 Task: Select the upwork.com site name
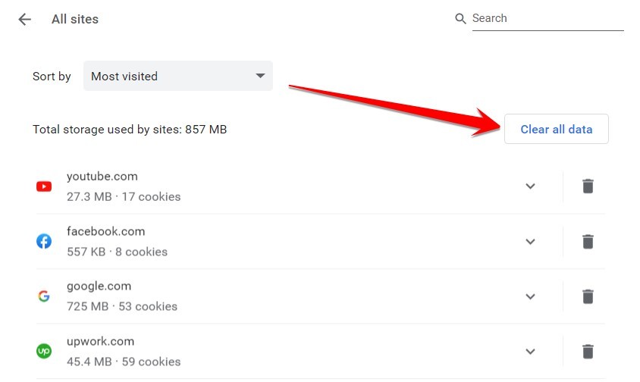pyautogui.click(x=100, y=341)
